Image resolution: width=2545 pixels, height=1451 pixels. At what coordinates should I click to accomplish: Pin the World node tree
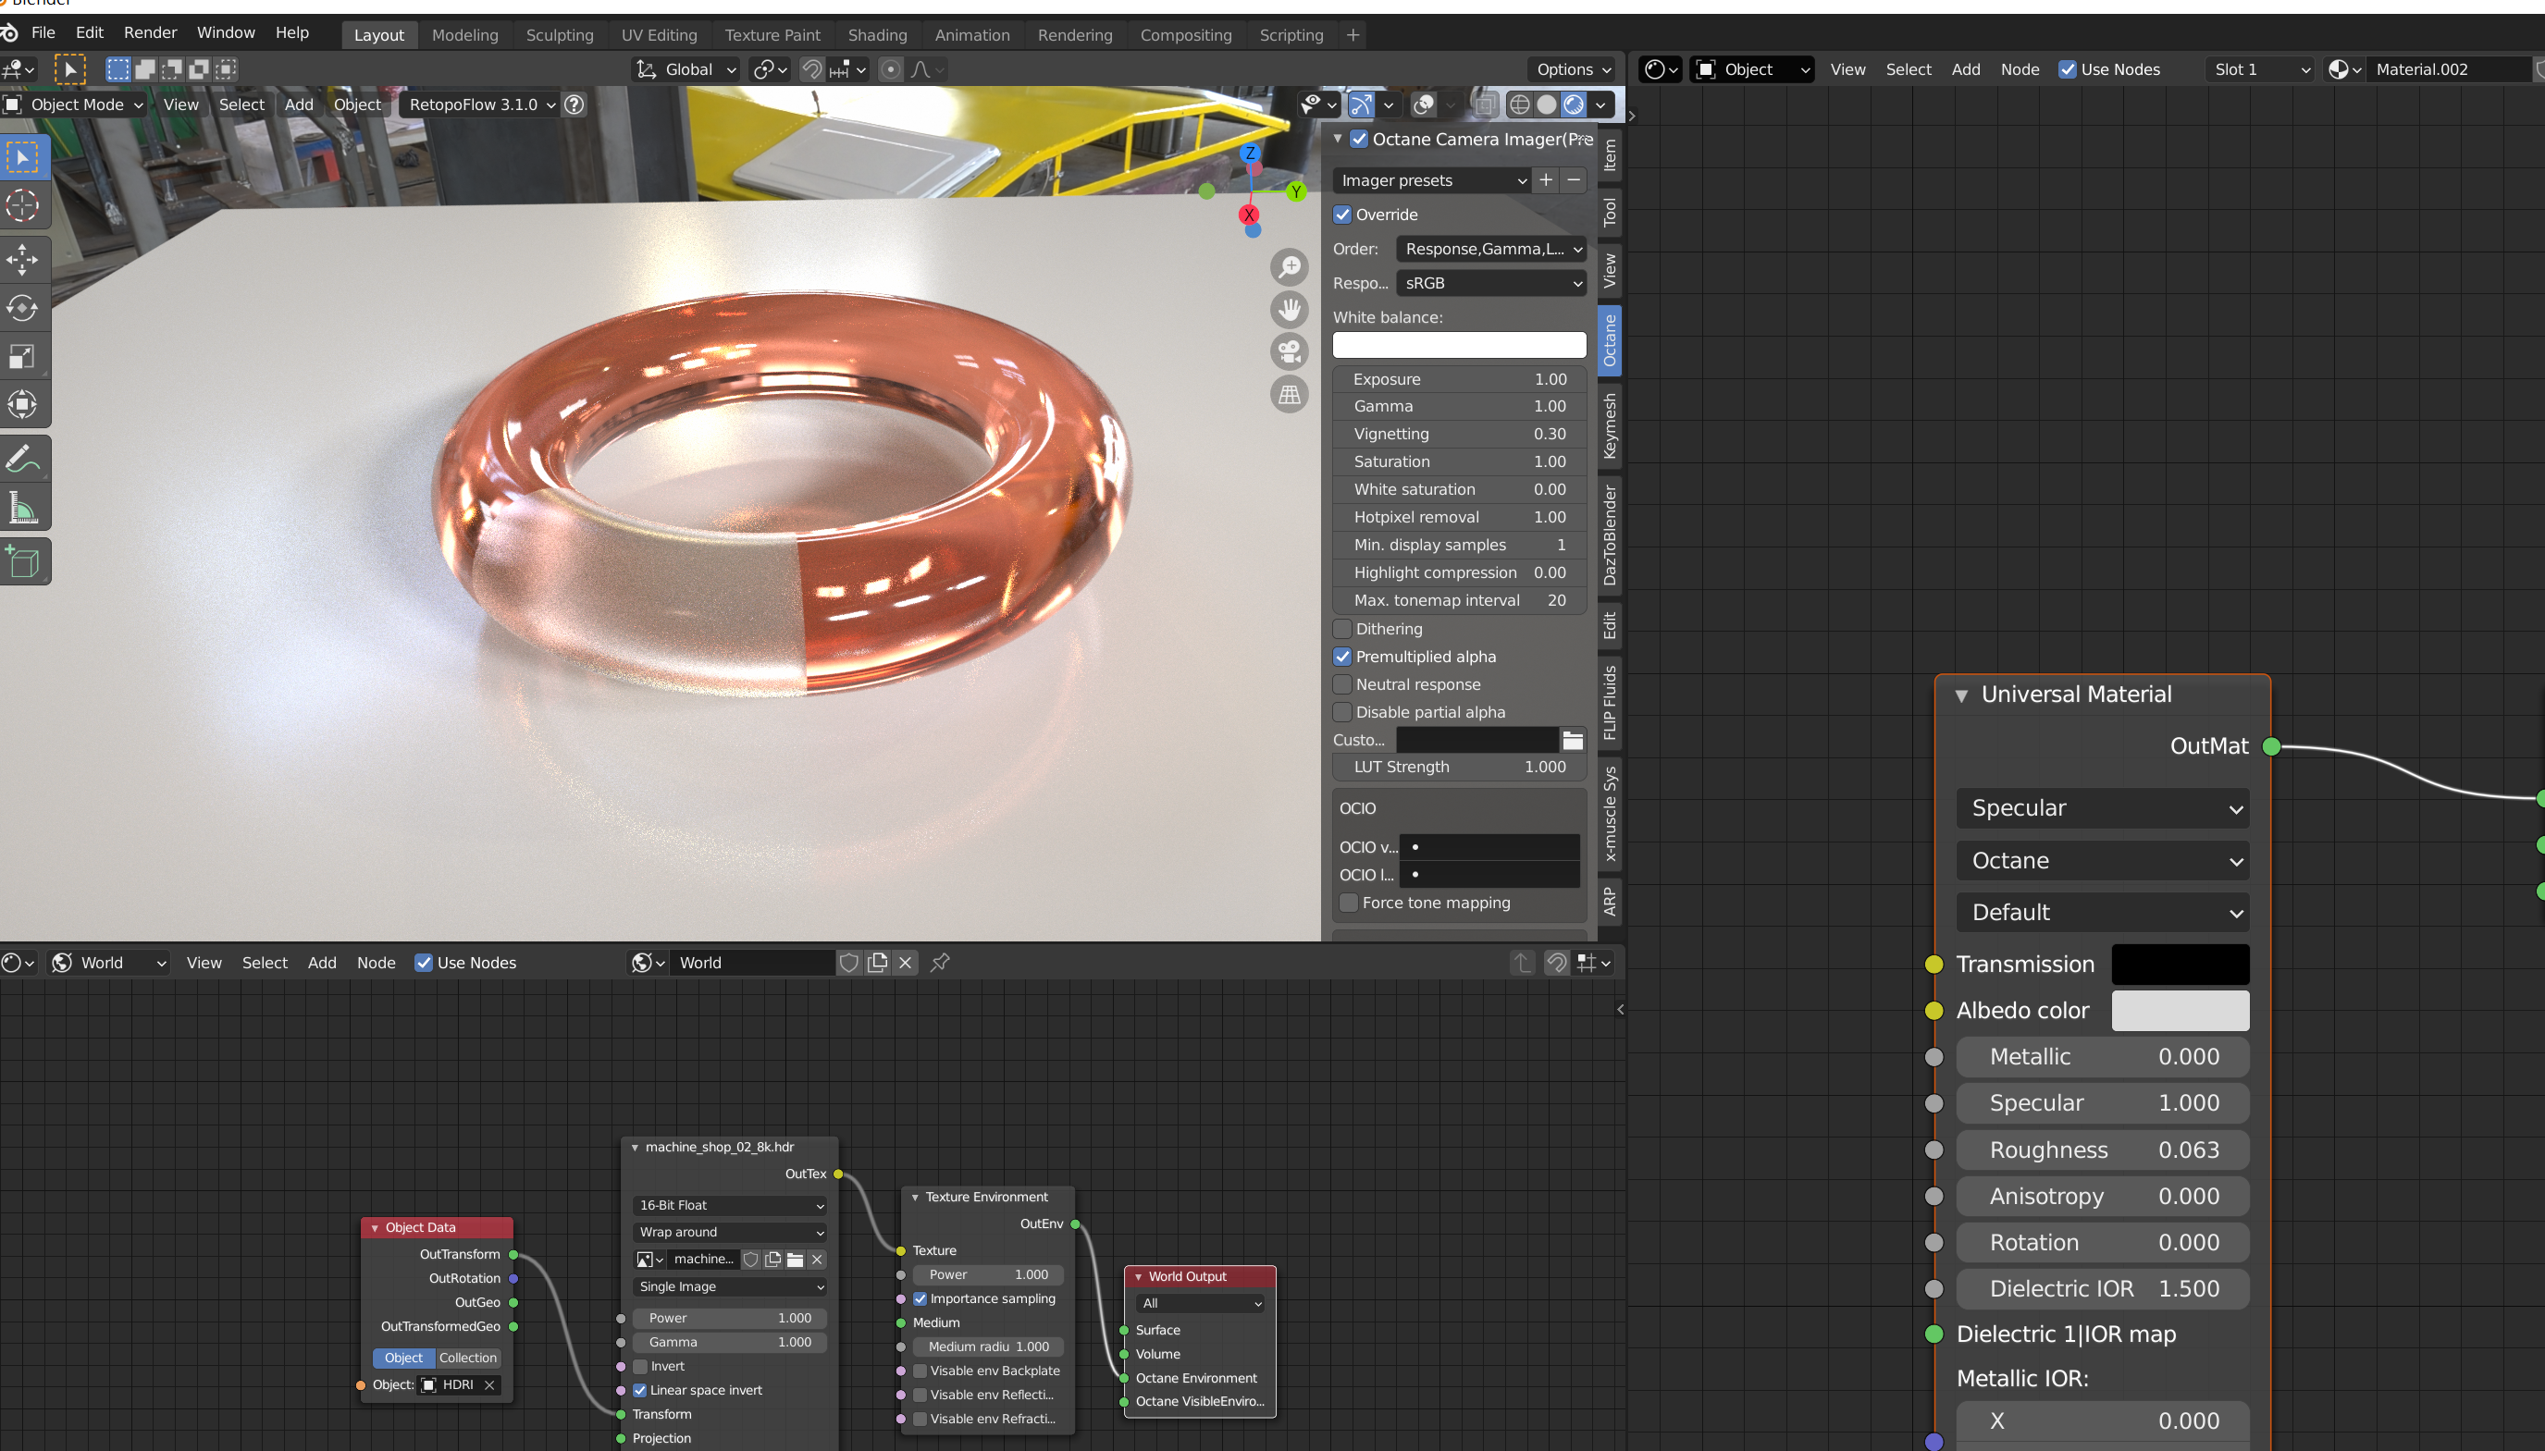940,963
